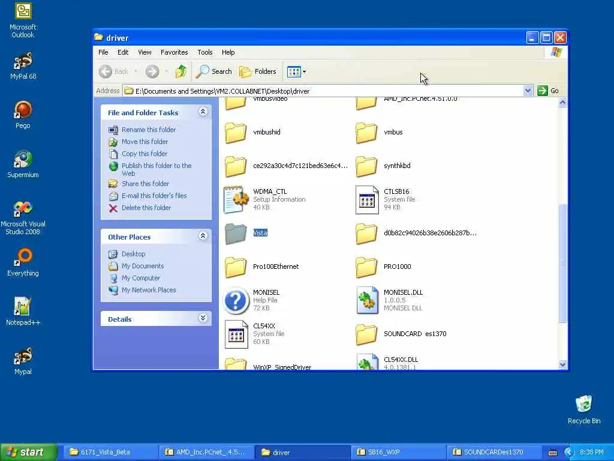Select the Vista folder icon
Viewport: 614px width, 461px height.
point(236,234)
